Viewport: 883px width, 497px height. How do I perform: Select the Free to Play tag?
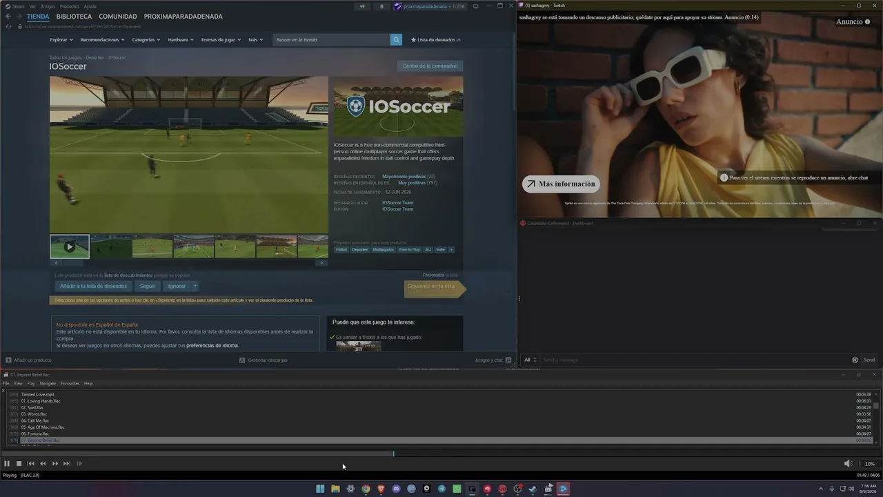pyautogui.click(x=409, y=250)
